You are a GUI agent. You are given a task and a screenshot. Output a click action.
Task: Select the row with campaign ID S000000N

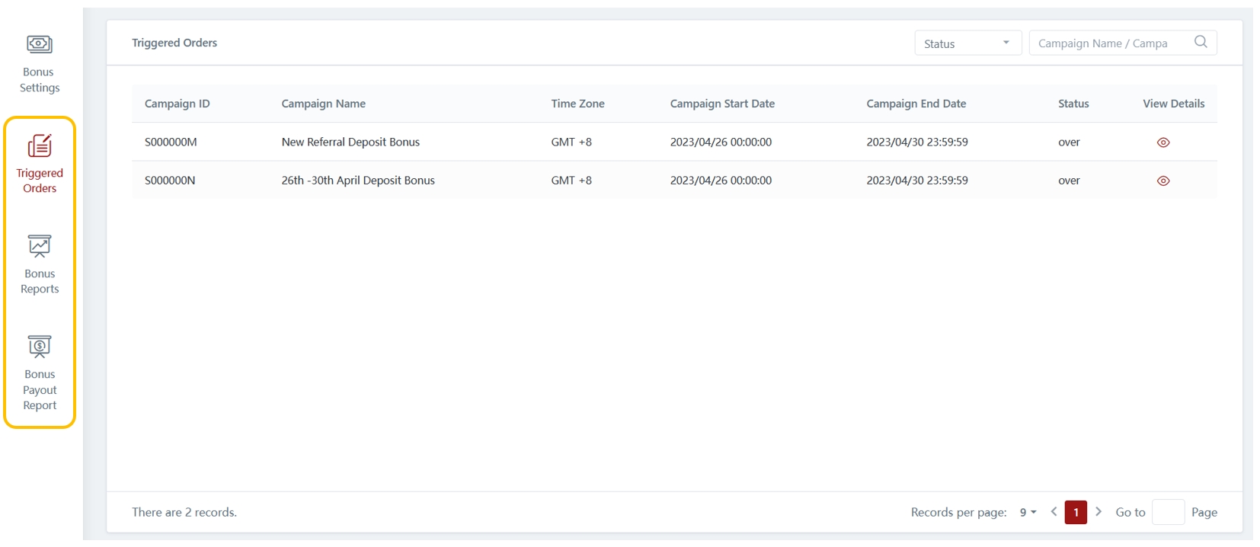click(170, 181)
